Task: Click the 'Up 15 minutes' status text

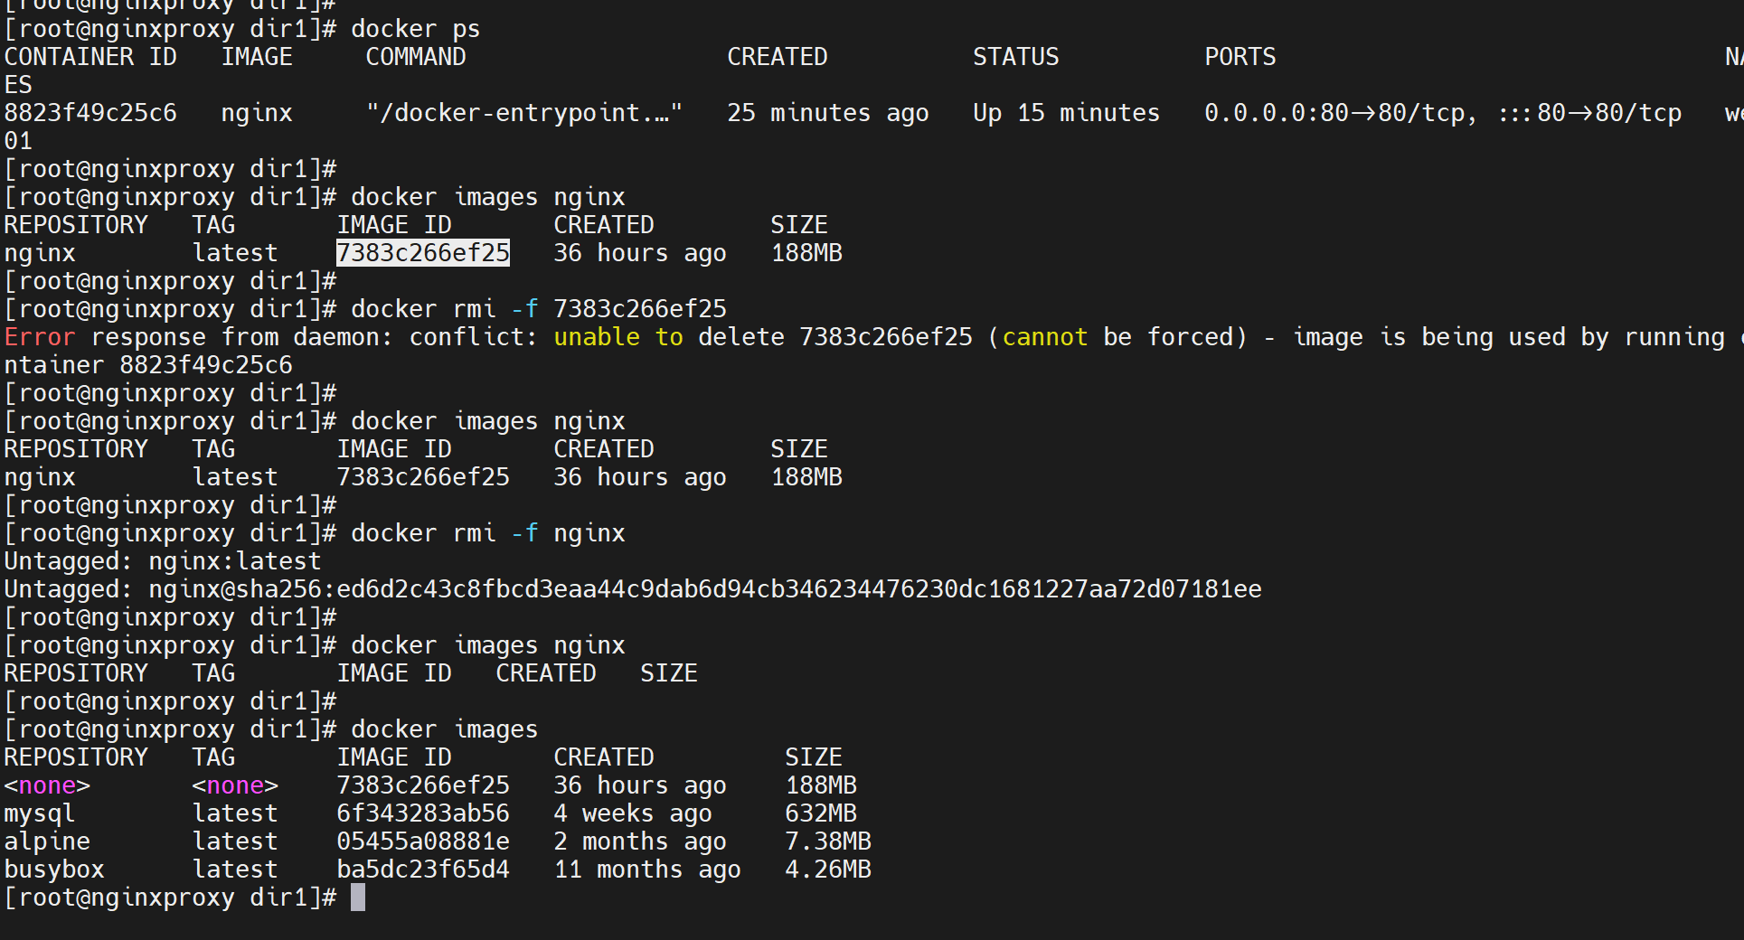Action: [x=1066, y=113]
